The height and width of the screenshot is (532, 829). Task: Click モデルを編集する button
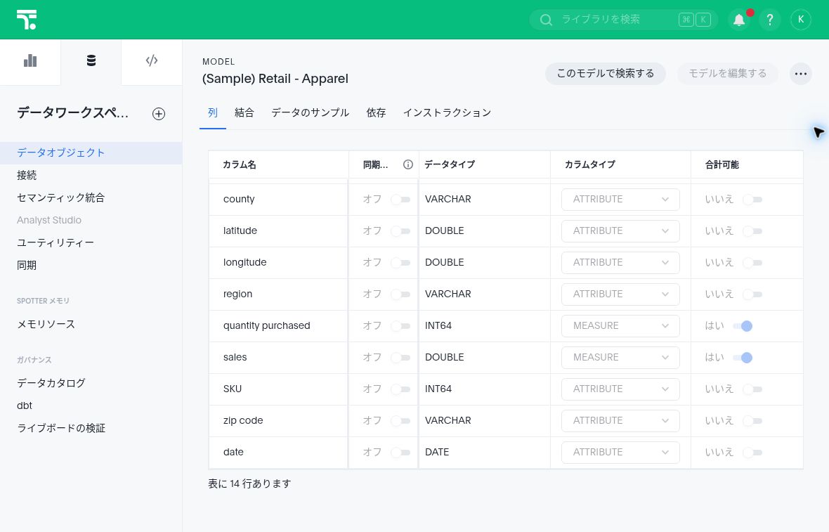(x=728, y=74)
